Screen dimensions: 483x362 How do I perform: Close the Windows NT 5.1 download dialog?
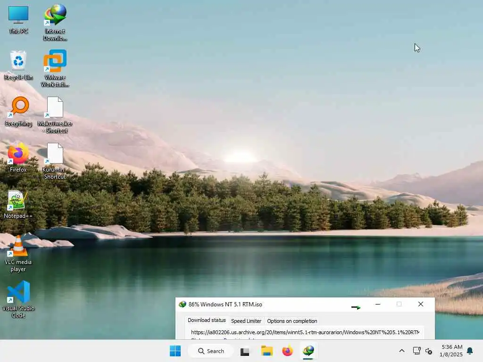pyautogui.click(x=420, y=304)
